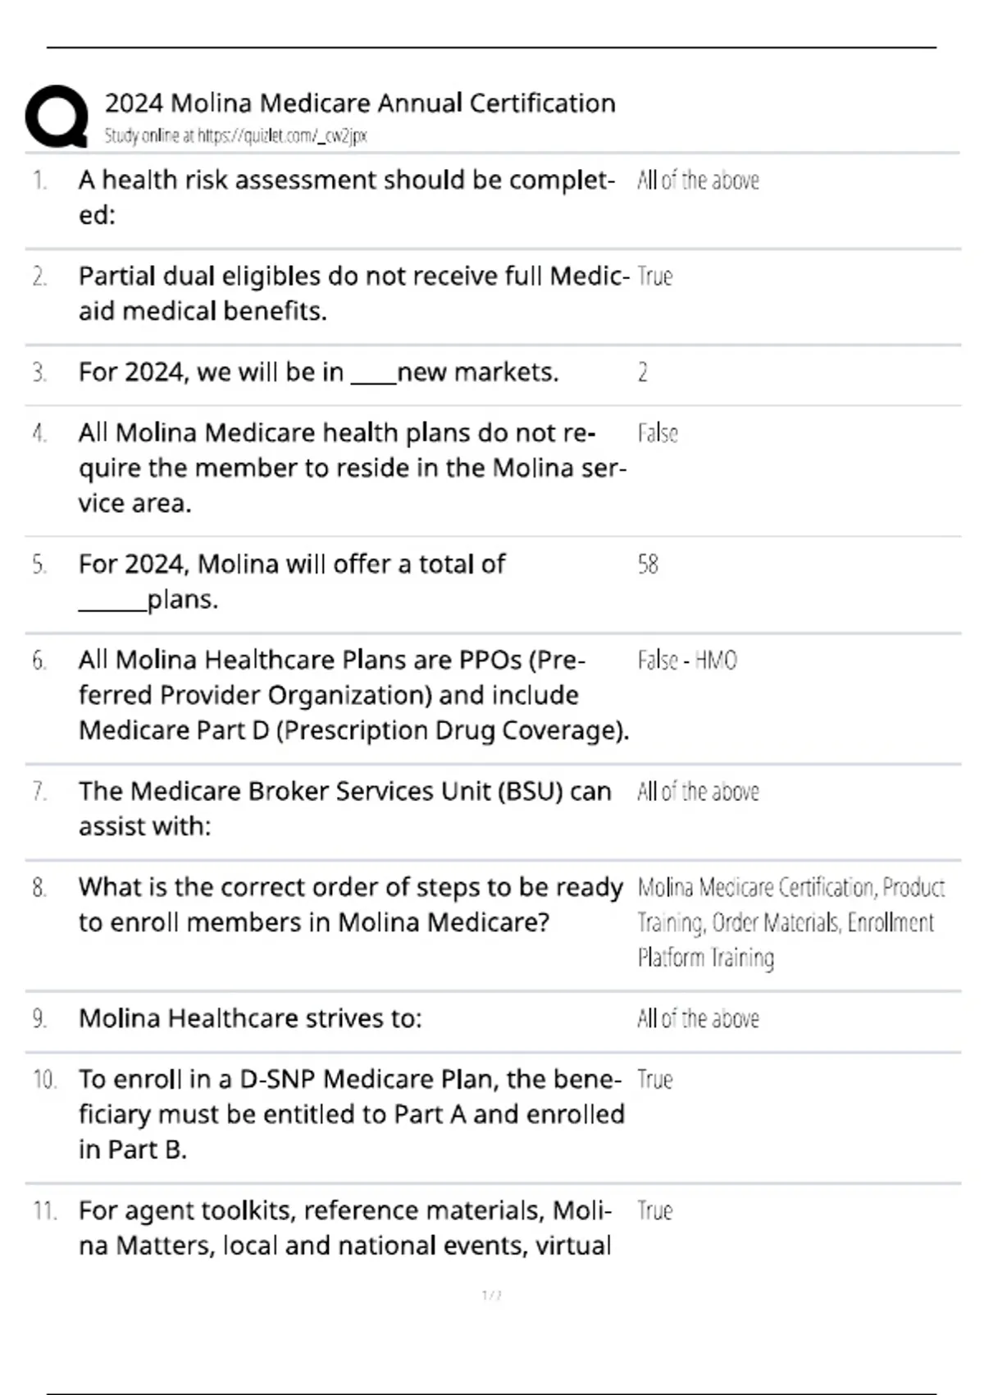984x1395 pixels.
Task: Click the answer 'All of the above' for question 1
Action: pos(698,181)
